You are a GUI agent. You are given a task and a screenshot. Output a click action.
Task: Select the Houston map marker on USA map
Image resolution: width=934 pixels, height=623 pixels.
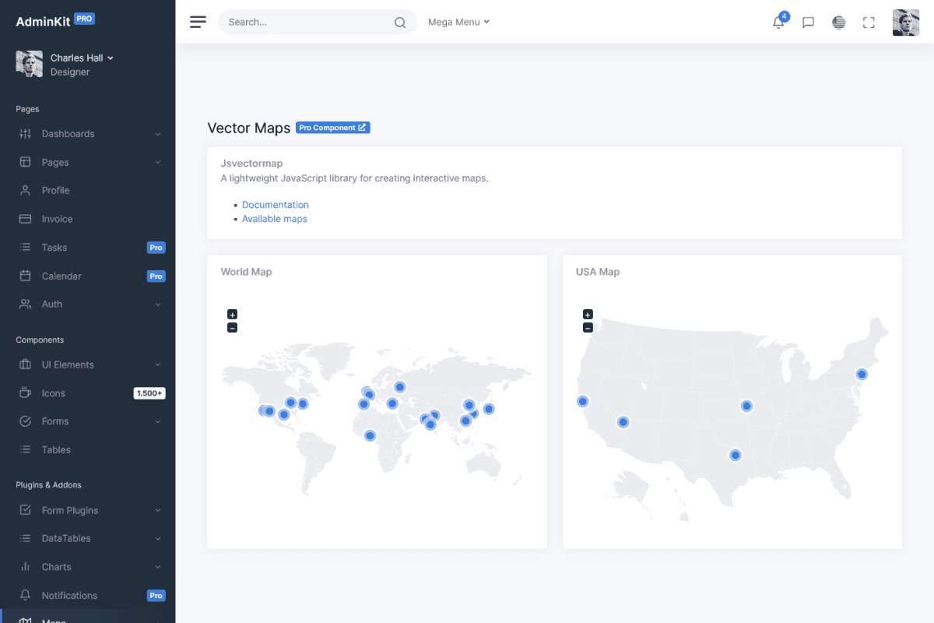tap(735, 455)
